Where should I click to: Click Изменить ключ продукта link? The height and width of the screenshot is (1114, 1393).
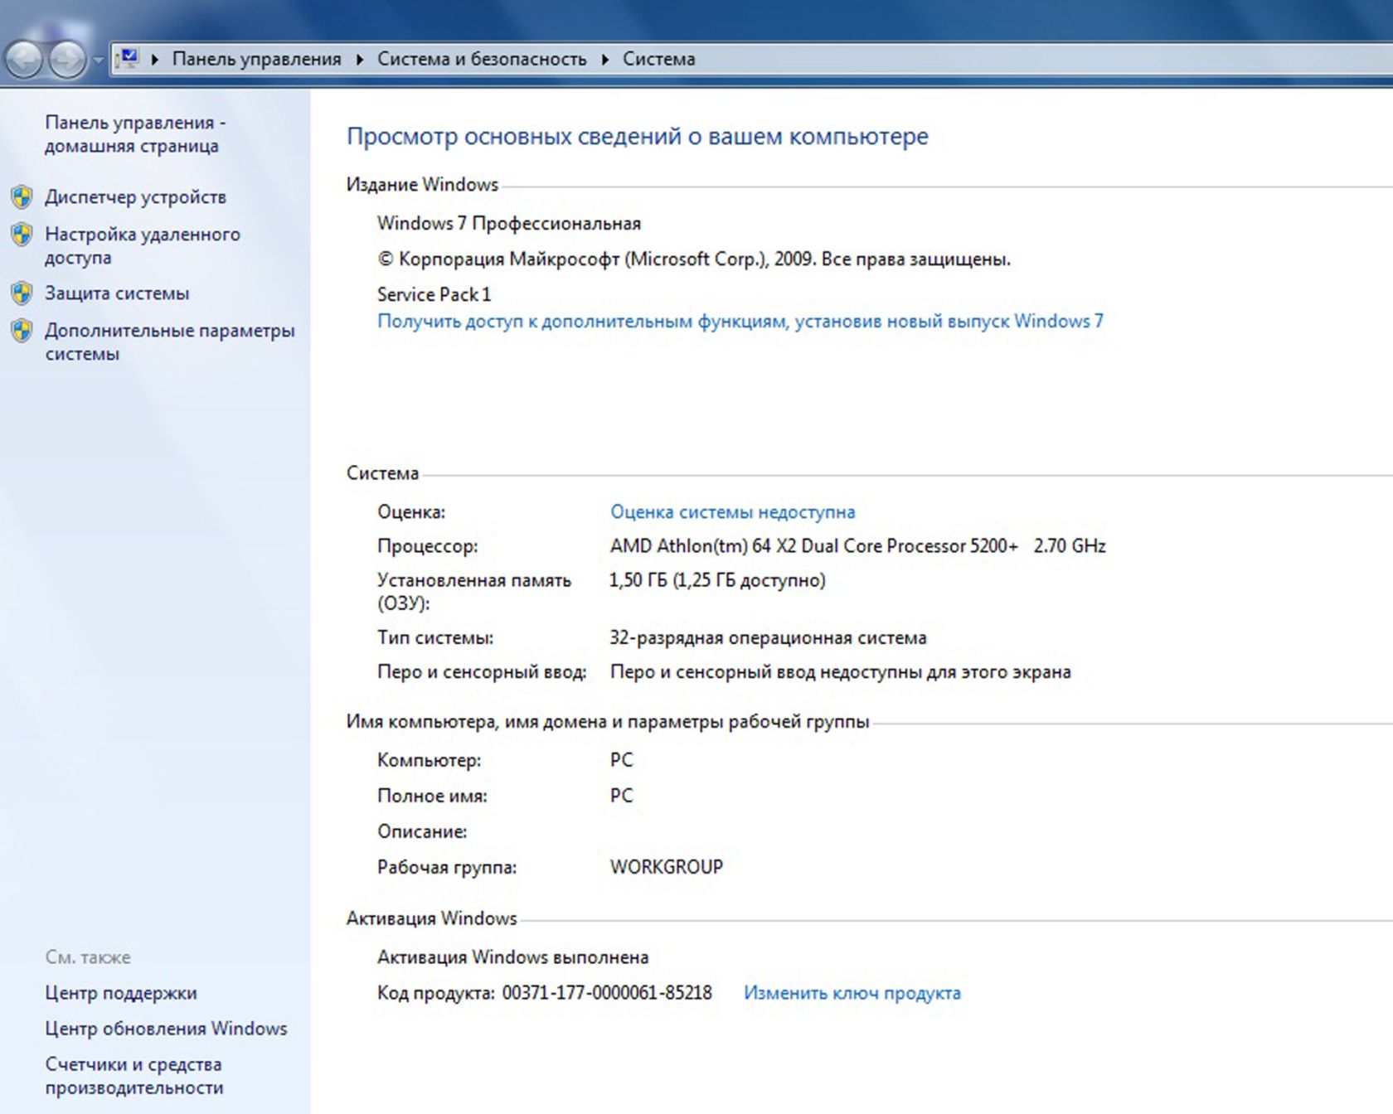click(852, 993)
